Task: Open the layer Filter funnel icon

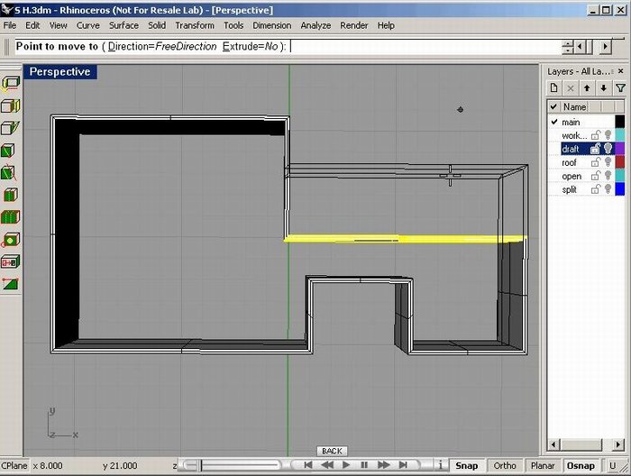Action: click(x=619, y=88)
